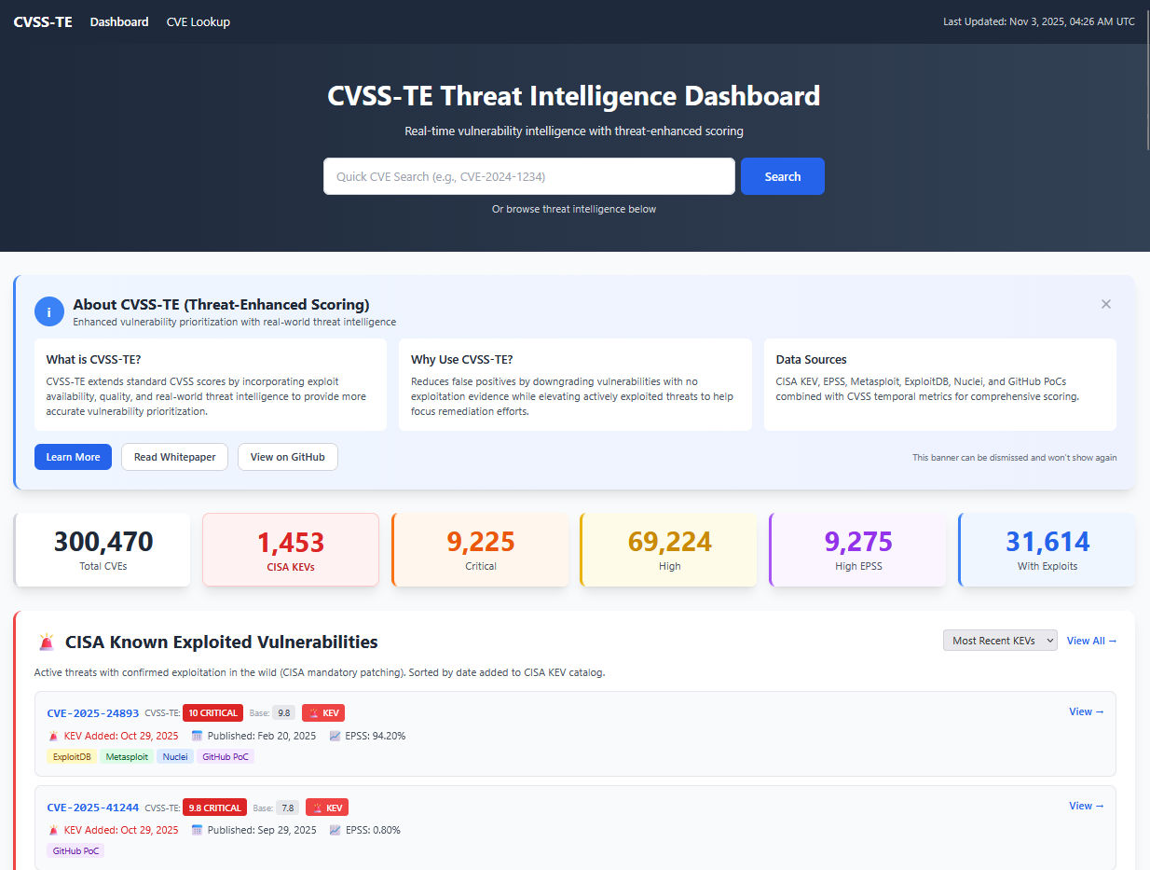
Task: Click the Metasploit exploit tag
Action: pyautogui.click(x=126, y=756)
